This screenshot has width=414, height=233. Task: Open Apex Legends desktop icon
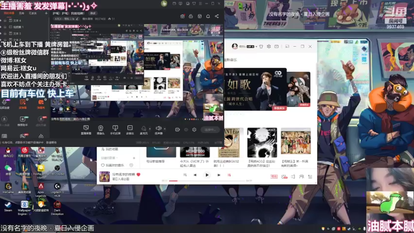41,190
